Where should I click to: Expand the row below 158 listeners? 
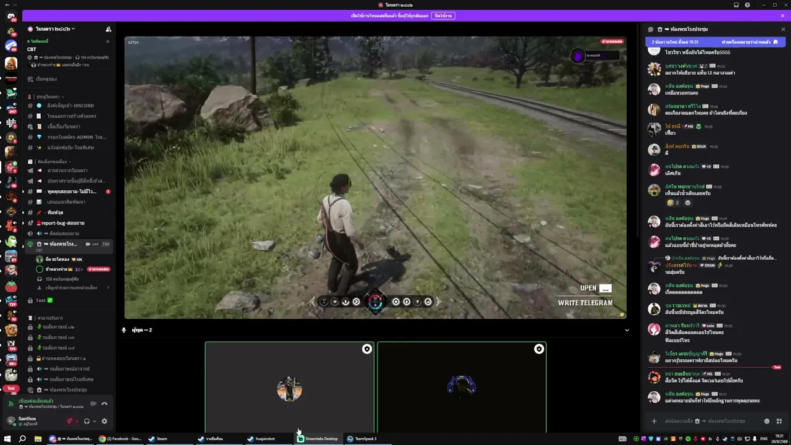[x=73, y=287]
